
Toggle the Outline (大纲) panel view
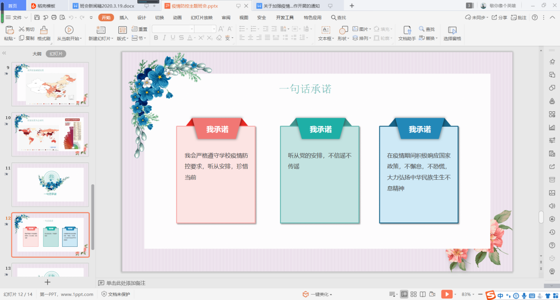pos(37,54)
